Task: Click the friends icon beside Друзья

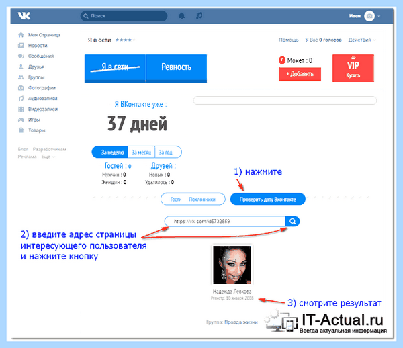Action: (21, 67)
